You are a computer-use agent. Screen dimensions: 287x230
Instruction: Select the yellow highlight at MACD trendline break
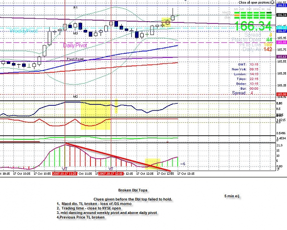(152, 164)
